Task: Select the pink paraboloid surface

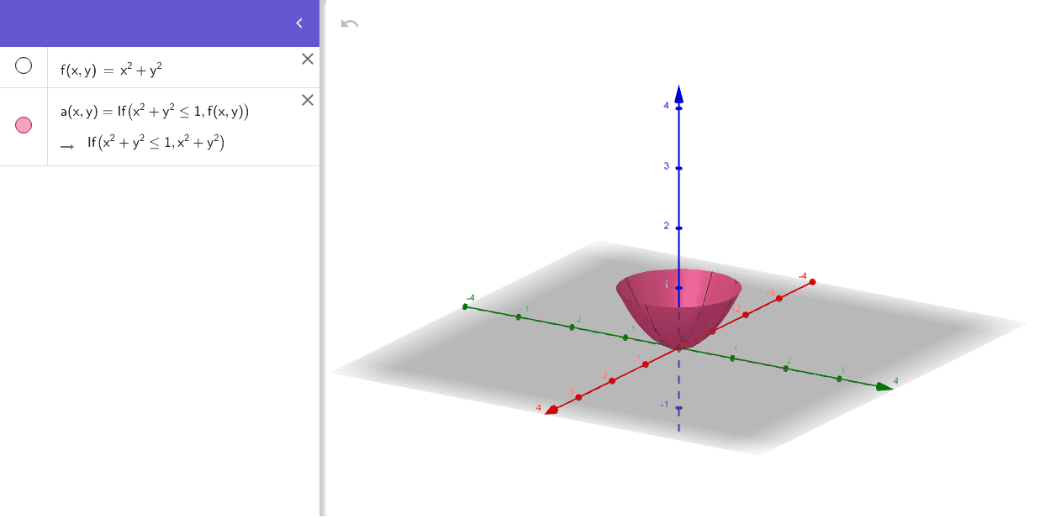Action: tap(715, 294)
